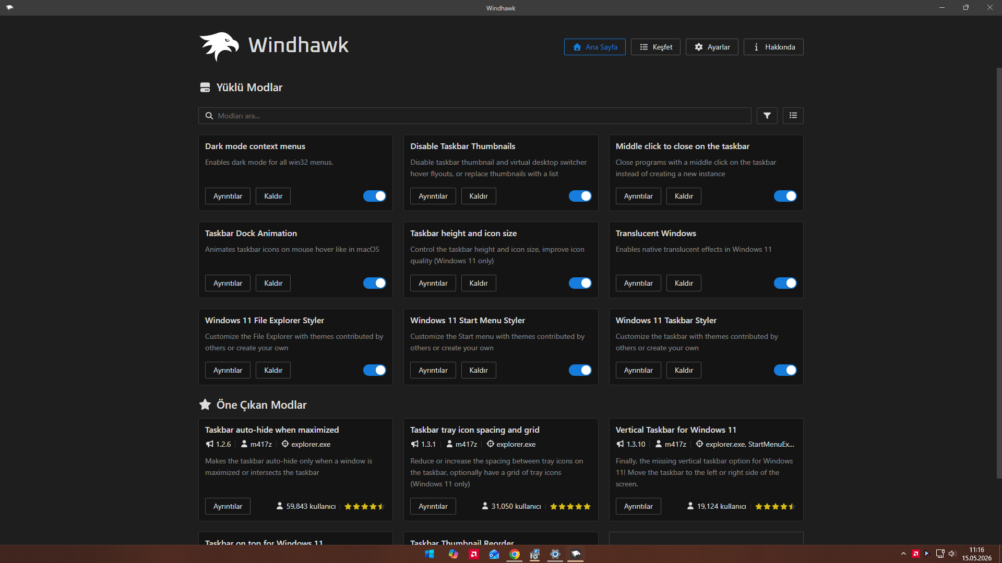Open the Ana Sayfa tab
The width and height of the screenshot is (1002, 563).
(594, 47)
